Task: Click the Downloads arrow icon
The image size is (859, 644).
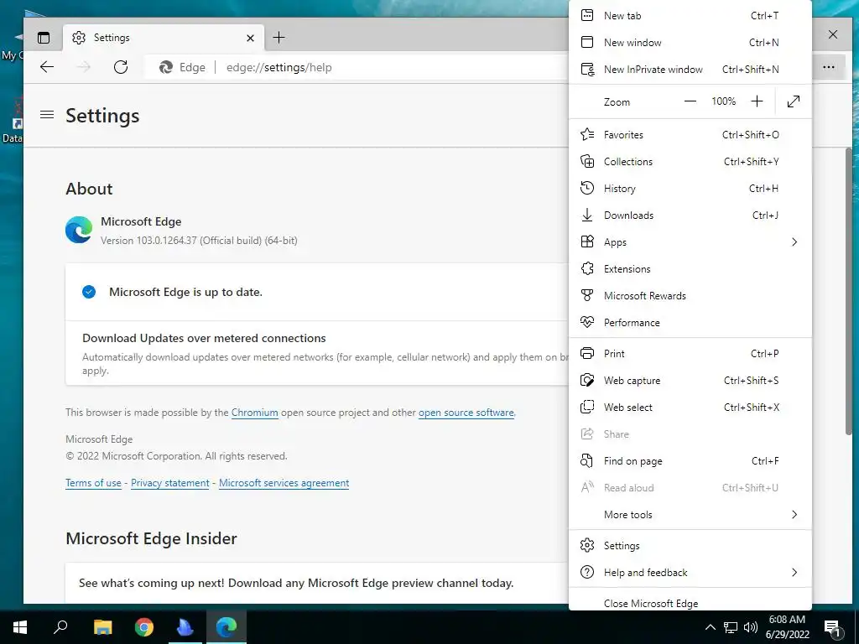Action: (586, 215)
